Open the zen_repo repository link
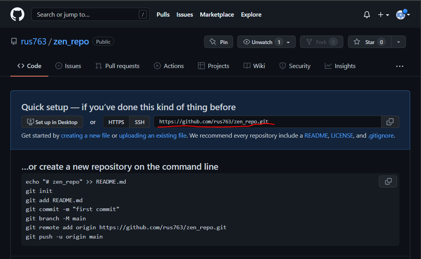Image resolution: width=421 pixels, height=259 pixels. [71, 42]
